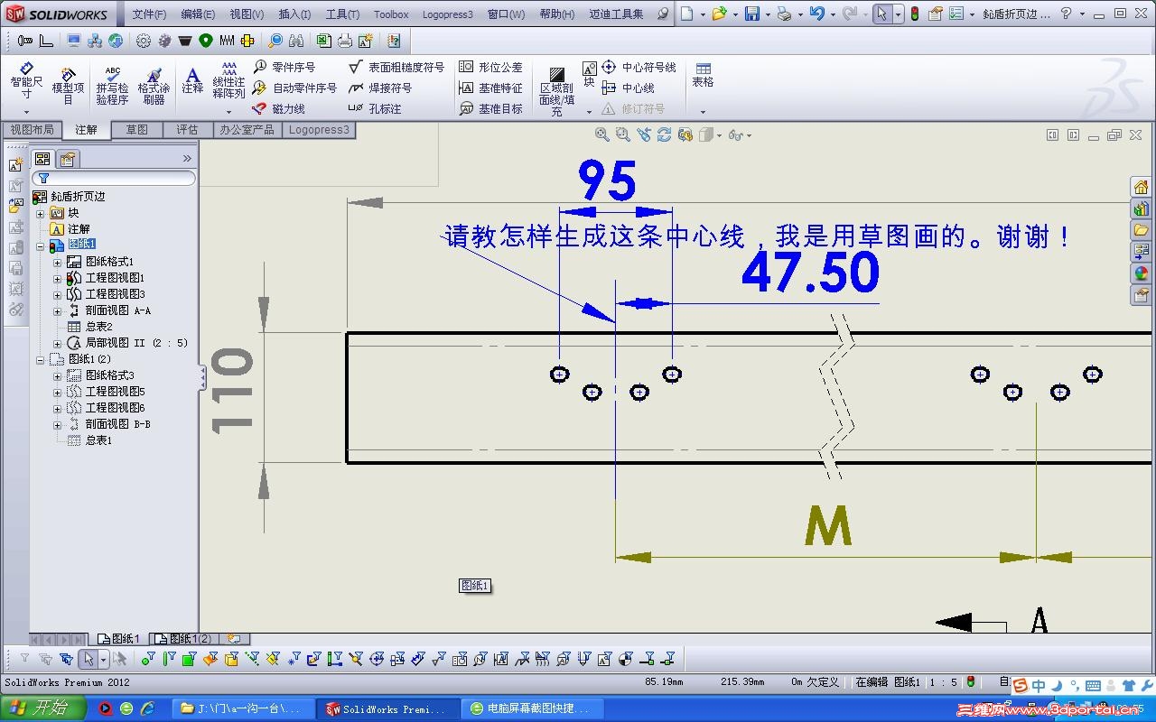Activate the 格式涂刷器 format painter
This screenshot has width=1156, height=722.
[154, 85]
